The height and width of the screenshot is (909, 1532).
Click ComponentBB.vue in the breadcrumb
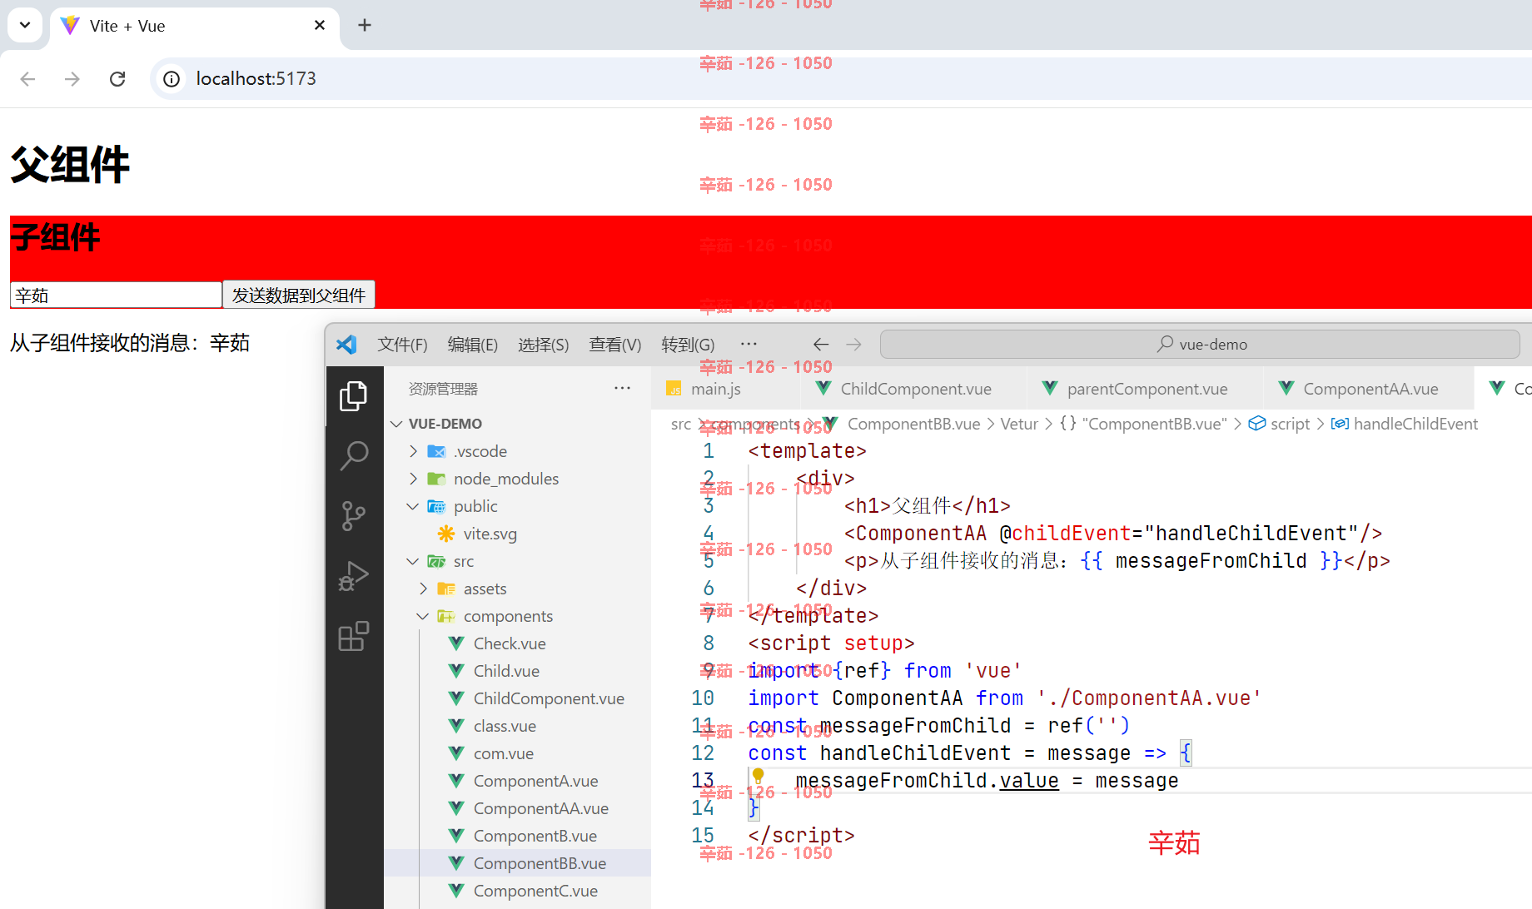point(913,424)
